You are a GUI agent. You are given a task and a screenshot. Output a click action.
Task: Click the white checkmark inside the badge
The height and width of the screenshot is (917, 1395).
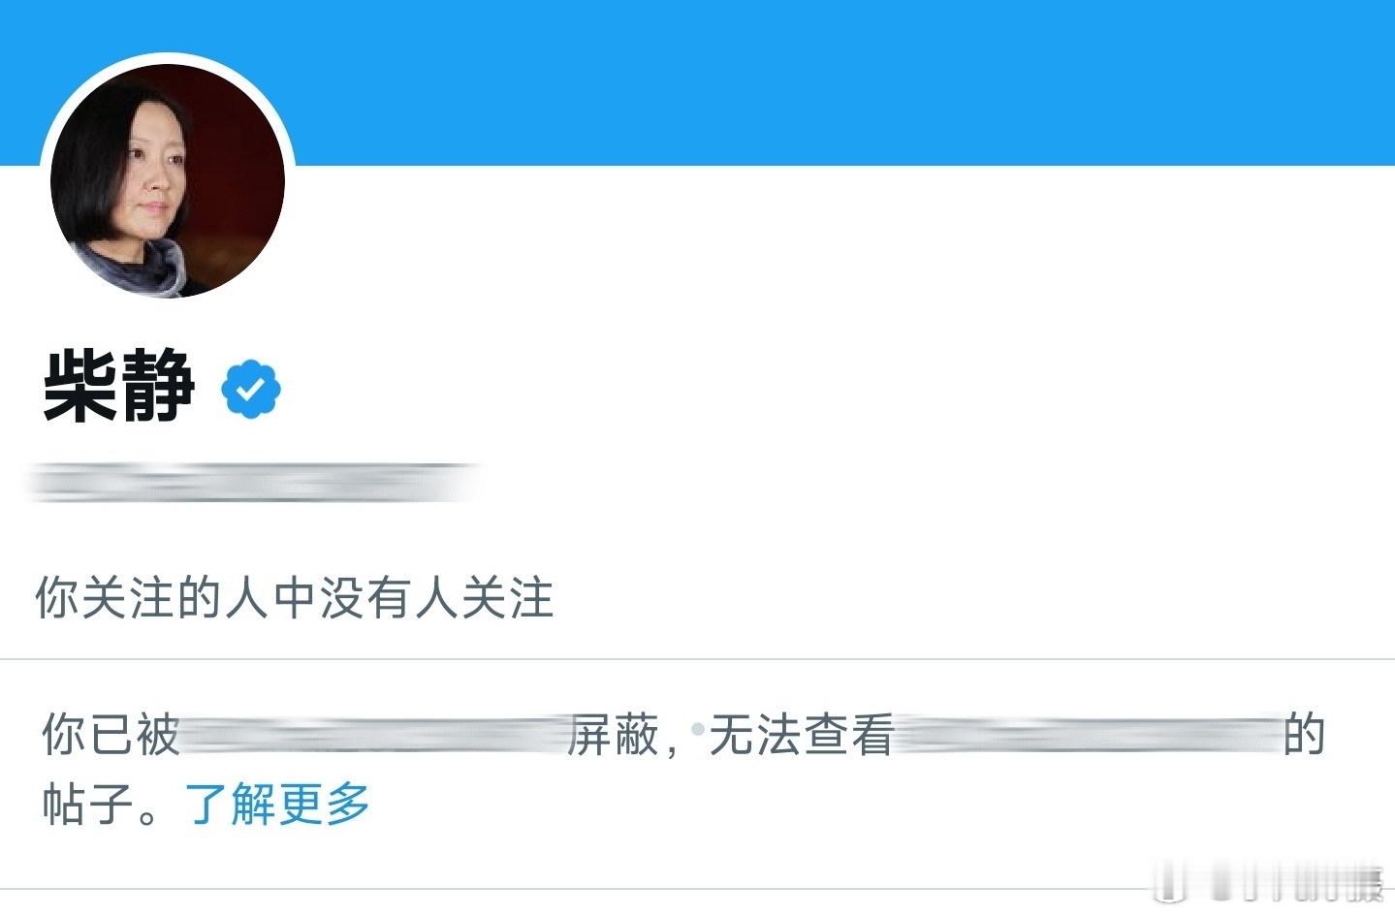tap(251, 389)
